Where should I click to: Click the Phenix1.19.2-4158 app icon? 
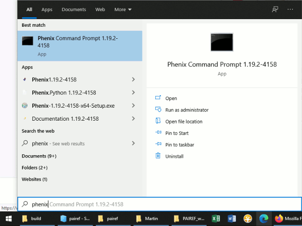click(x=24, y=79)
